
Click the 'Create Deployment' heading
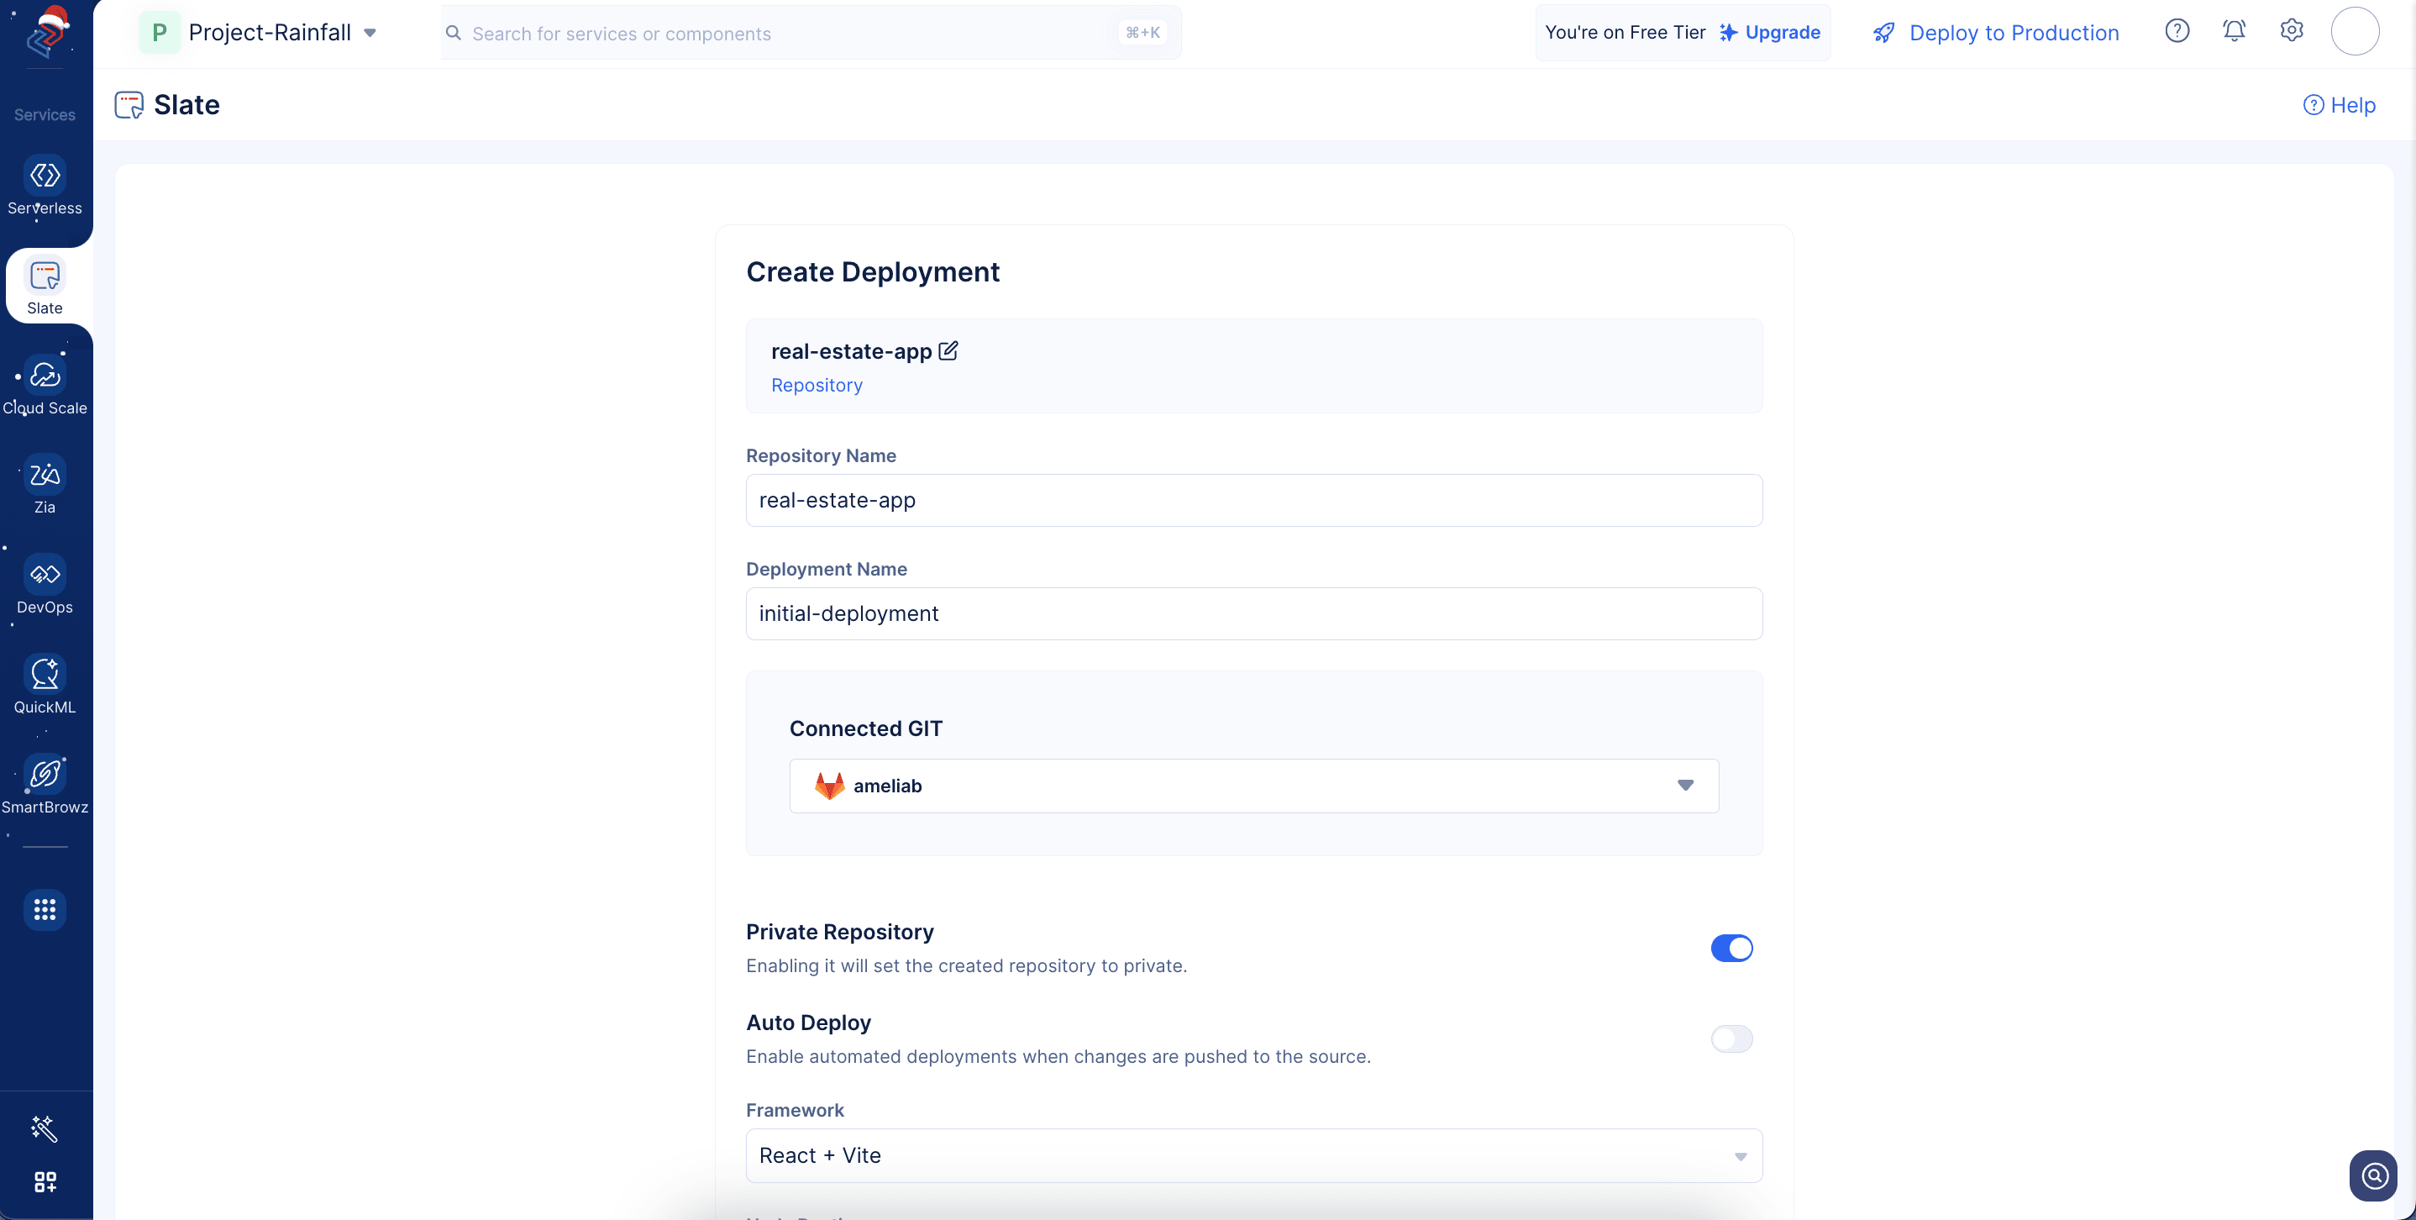872,272
